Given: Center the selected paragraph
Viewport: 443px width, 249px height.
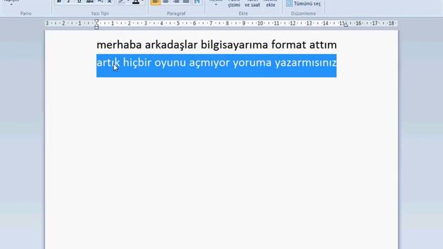Looking at the screenshot, I should (165, 1).
